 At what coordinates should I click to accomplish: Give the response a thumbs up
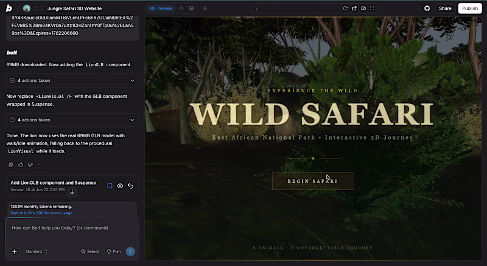pyautogui.click(x=21, y=165)
